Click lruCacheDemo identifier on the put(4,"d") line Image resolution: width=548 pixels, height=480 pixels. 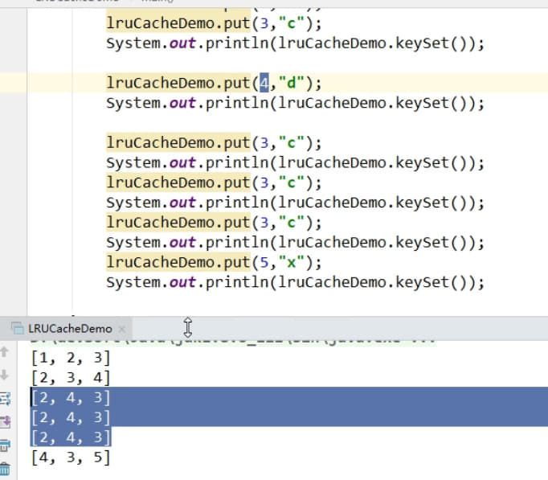tap(160, 83)
